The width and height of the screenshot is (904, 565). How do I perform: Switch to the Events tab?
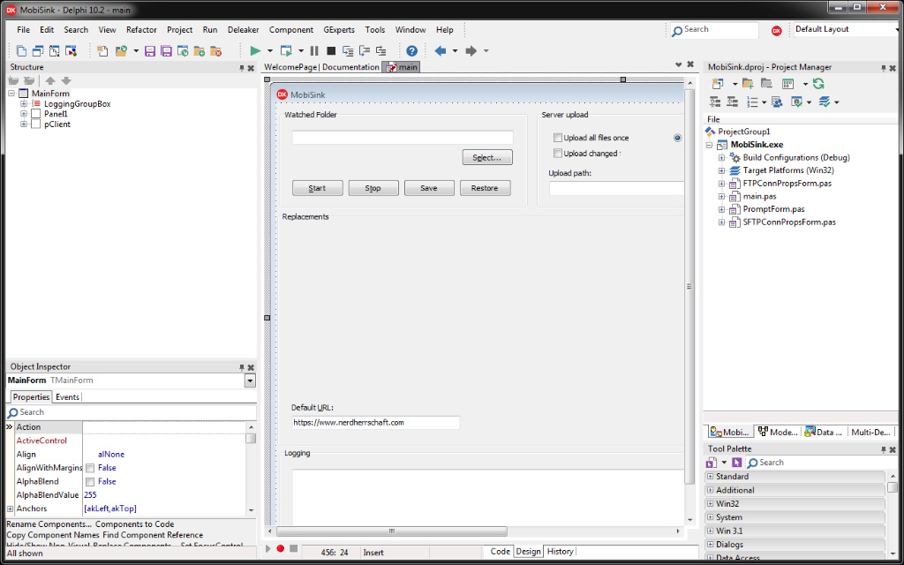click(67, 397)
